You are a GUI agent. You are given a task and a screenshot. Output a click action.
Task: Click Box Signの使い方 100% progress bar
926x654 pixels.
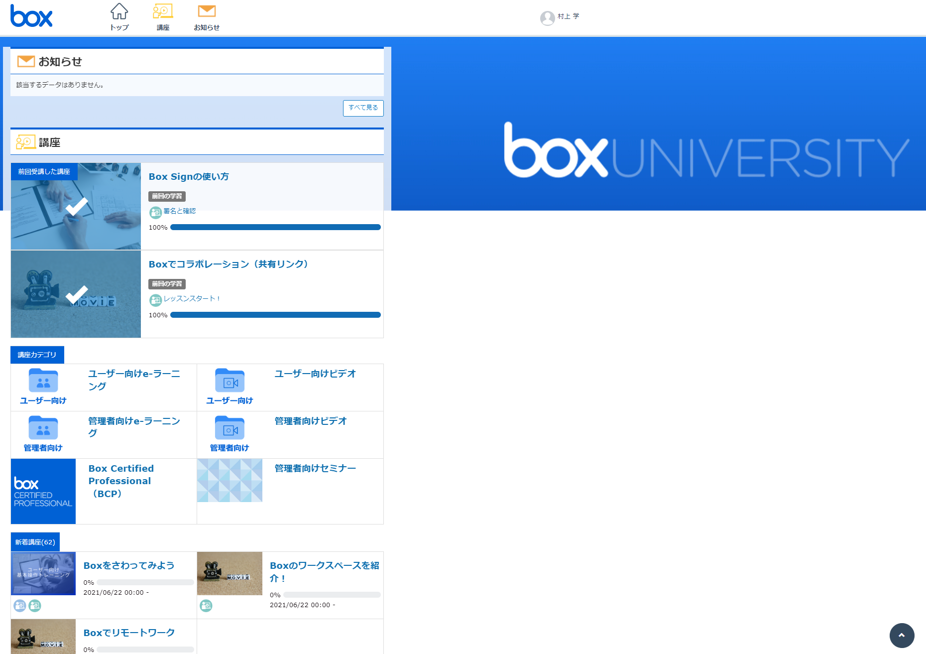275,227
